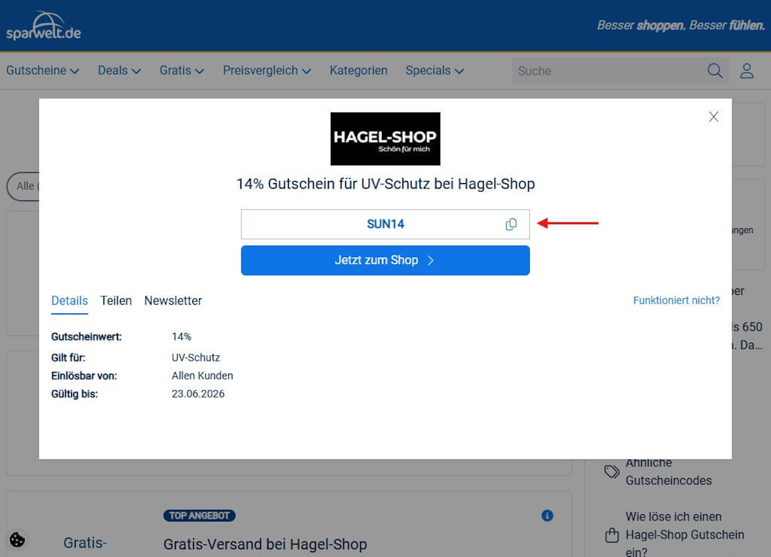
Task: Click the Hagel-Shop logo image
Action: click(385, 138)
